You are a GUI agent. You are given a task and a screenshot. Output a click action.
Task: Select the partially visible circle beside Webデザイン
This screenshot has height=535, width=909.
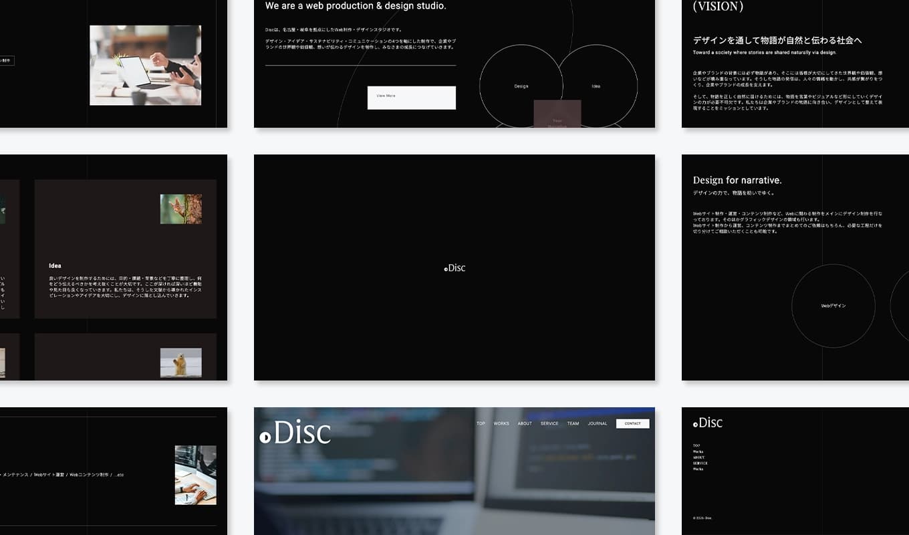coord(904,306)
